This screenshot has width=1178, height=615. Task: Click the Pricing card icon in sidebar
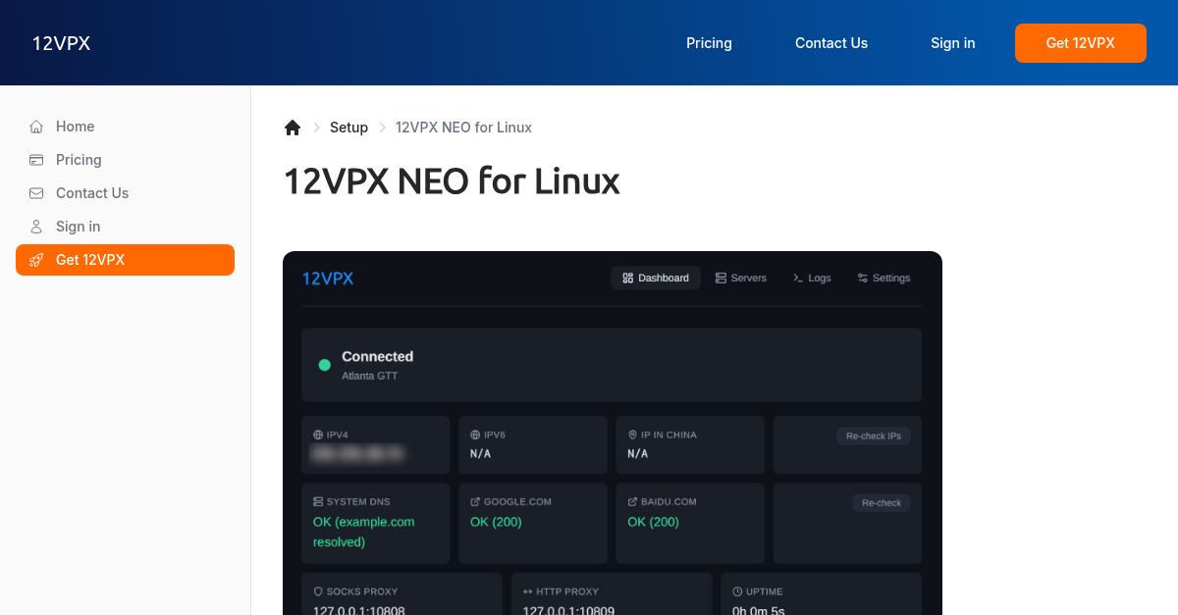(x=36, y=160)
